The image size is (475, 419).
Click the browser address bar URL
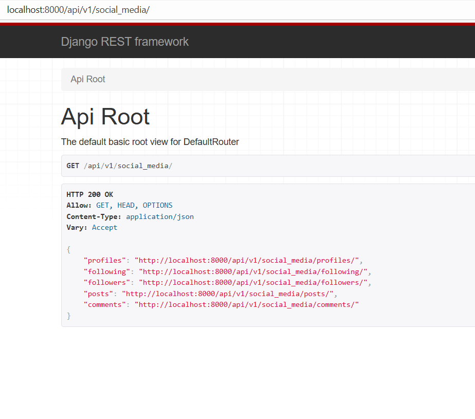pos(78,10)
